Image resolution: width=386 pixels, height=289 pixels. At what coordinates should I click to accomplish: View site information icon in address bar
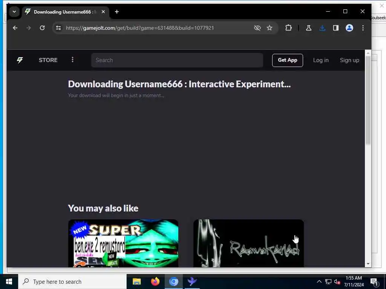[x=58, y=28]
